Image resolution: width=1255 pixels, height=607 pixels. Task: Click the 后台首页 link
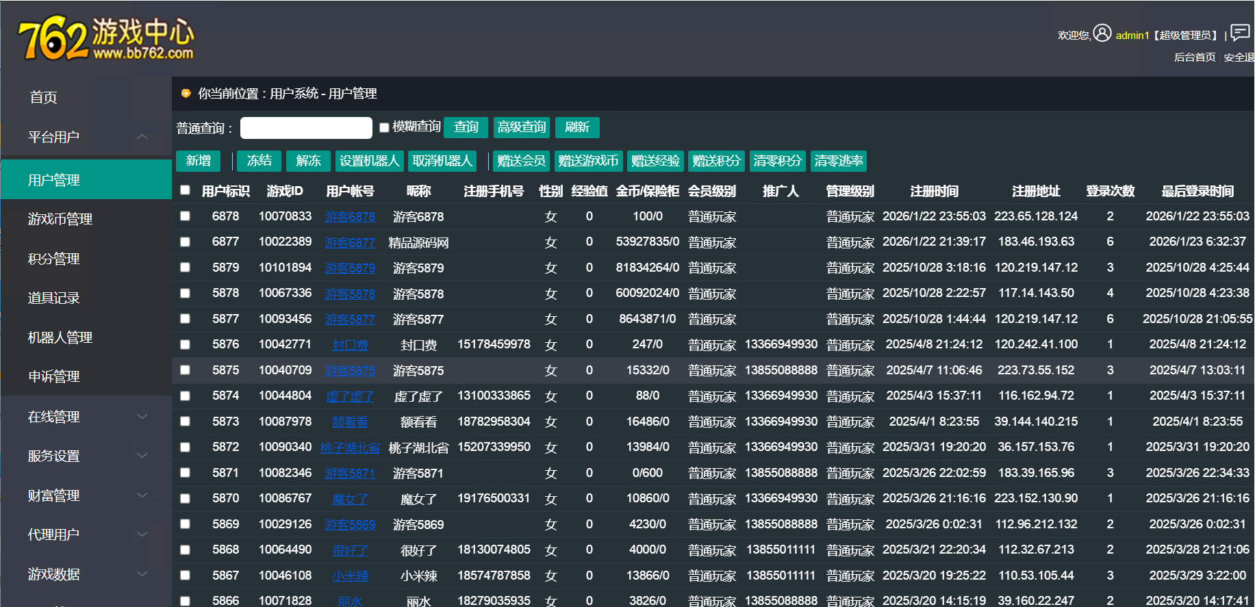(1194, 57)
